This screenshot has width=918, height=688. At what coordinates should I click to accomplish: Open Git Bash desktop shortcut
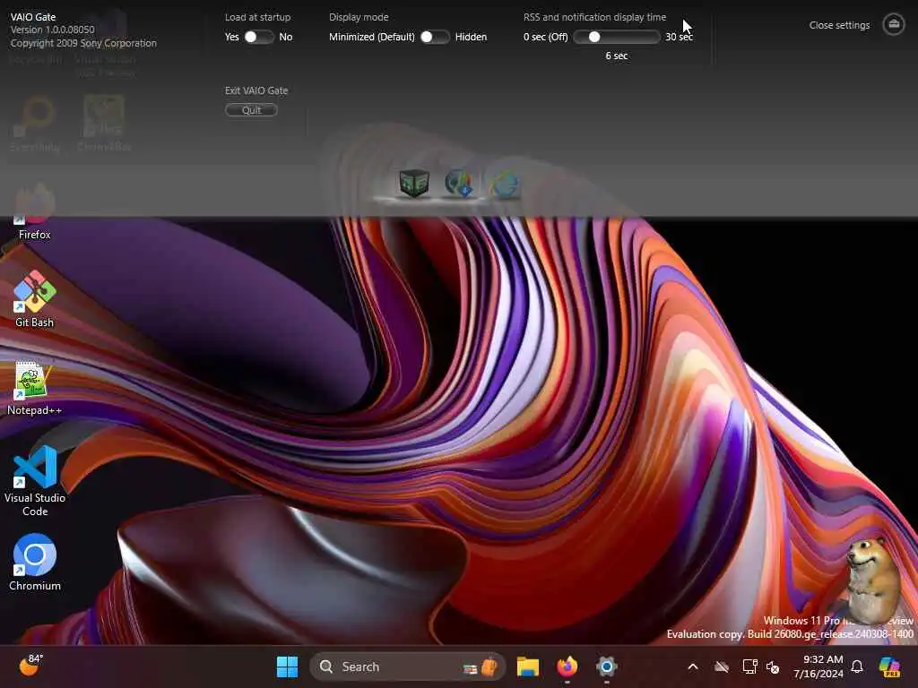pos(35,299)
